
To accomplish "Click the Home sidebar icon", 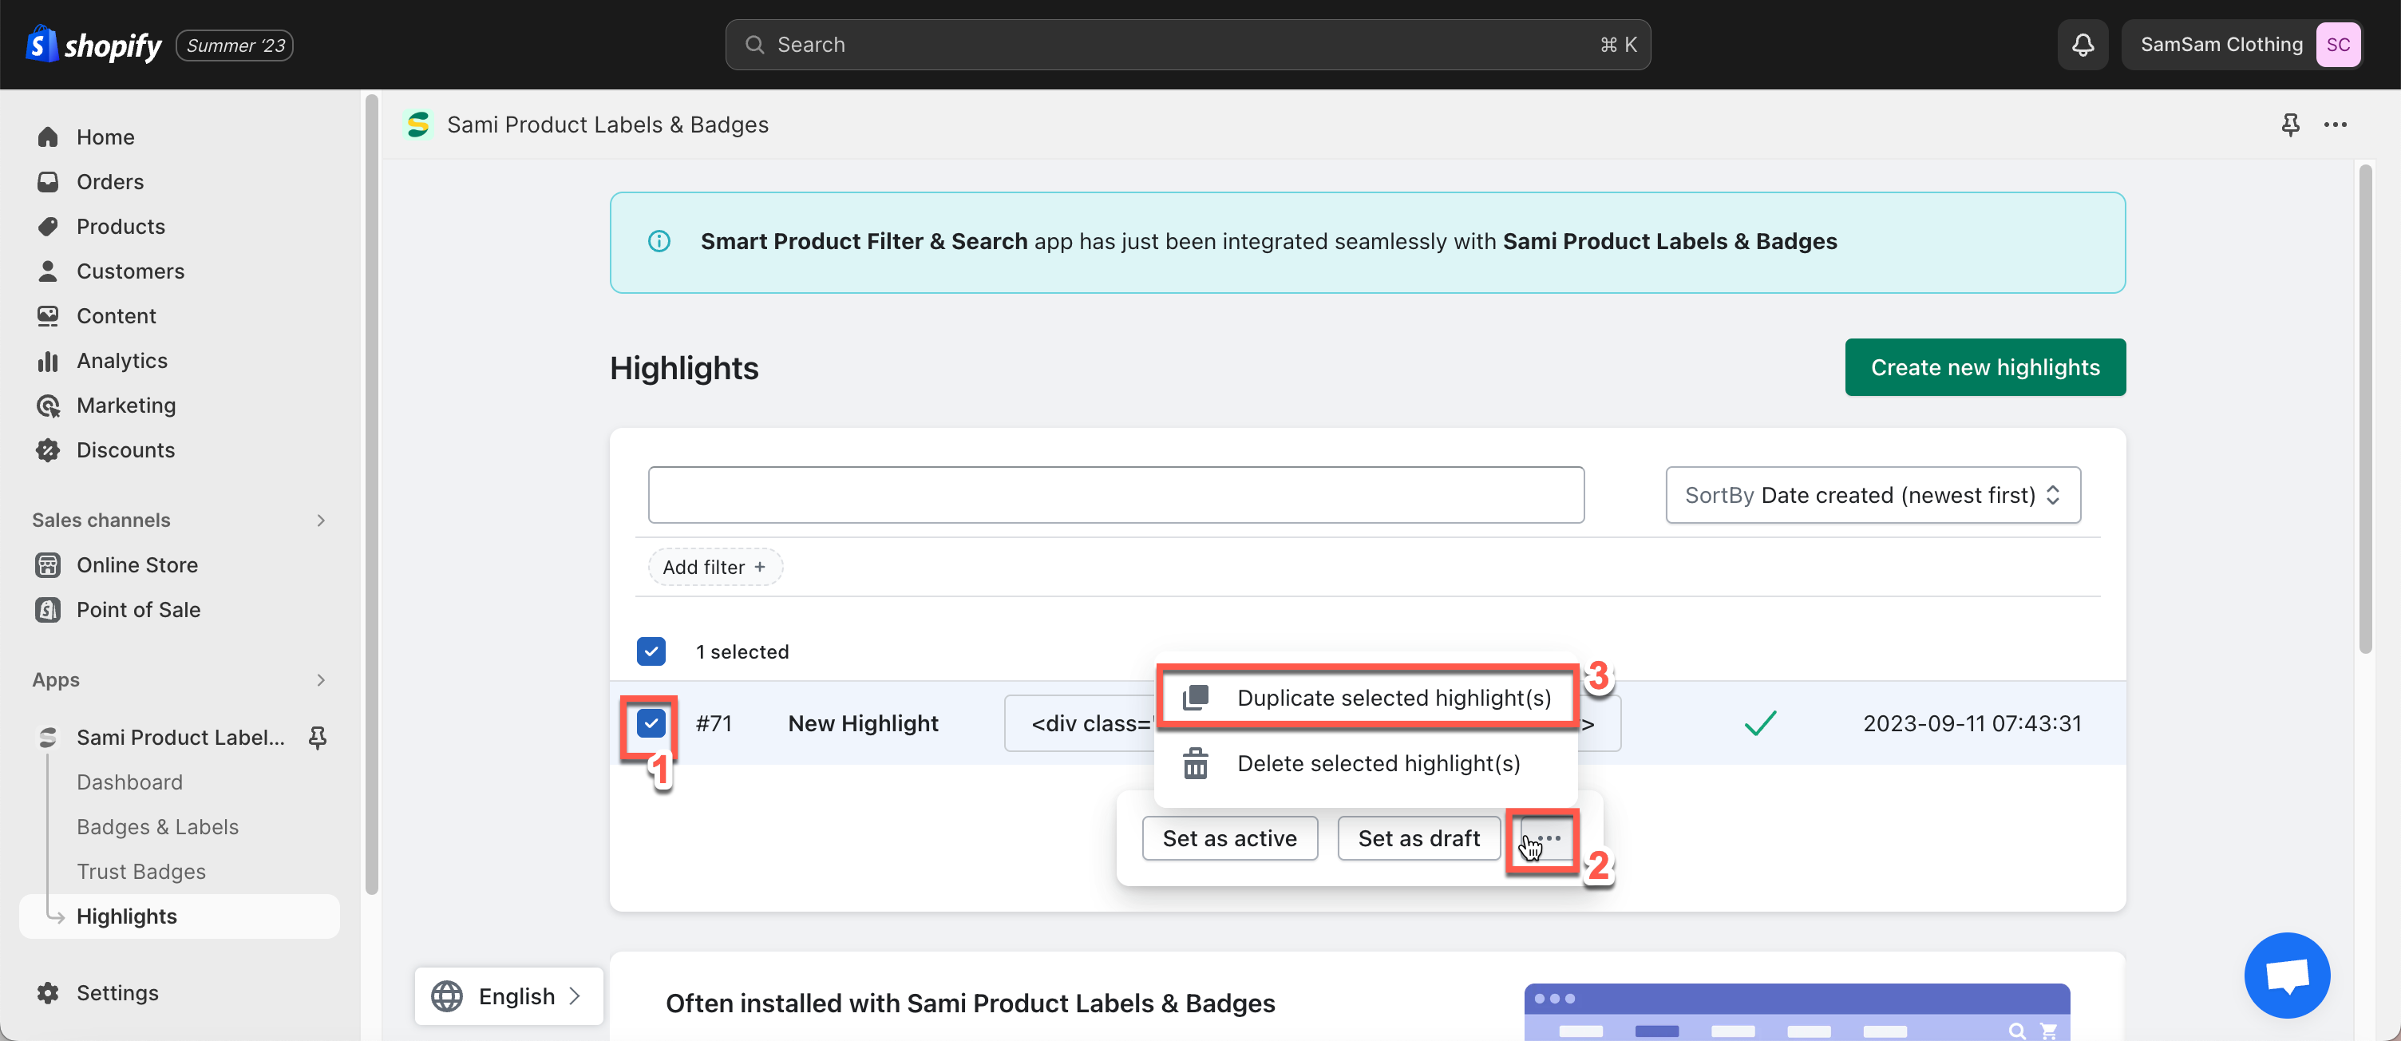I will 48,137.
